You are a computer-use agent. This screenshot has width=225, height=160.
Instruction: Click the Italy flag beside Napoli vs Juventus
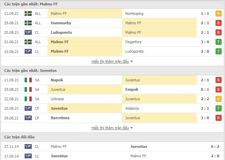(28, 80)
